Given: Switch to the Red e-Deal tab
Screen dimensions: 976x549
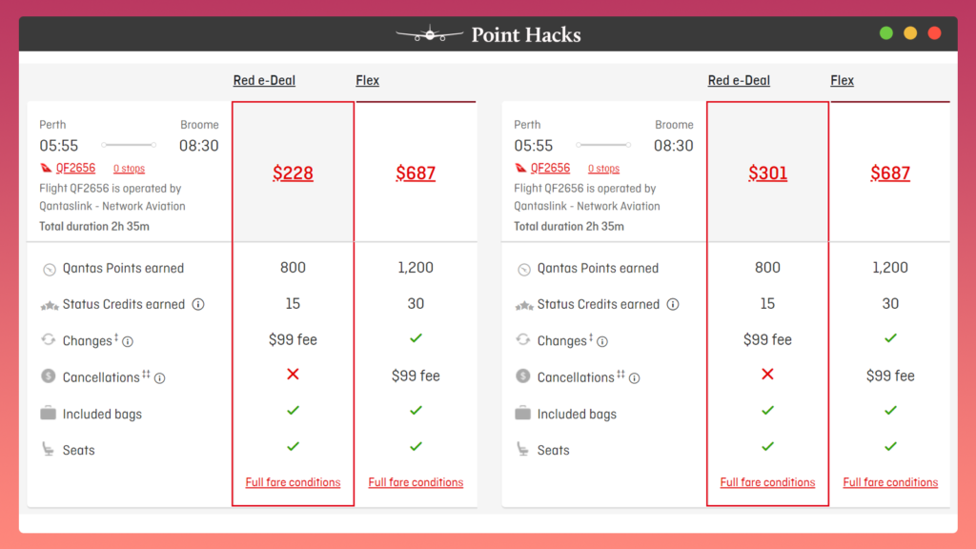Looking at the screenshot, I should [264, 80].
